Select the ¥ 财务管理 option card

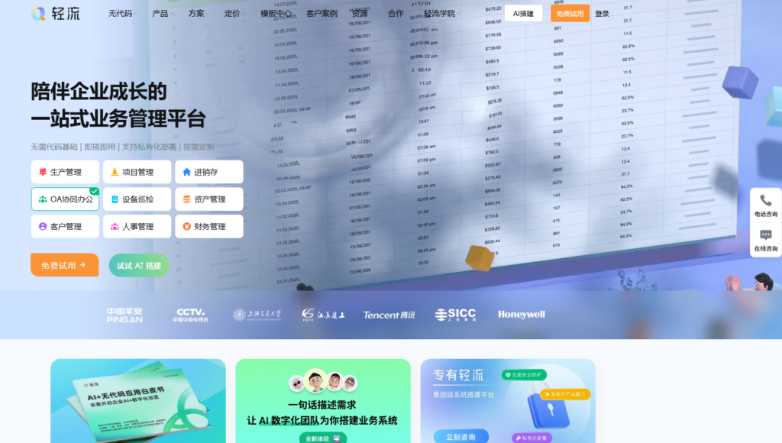coord(209,226)
